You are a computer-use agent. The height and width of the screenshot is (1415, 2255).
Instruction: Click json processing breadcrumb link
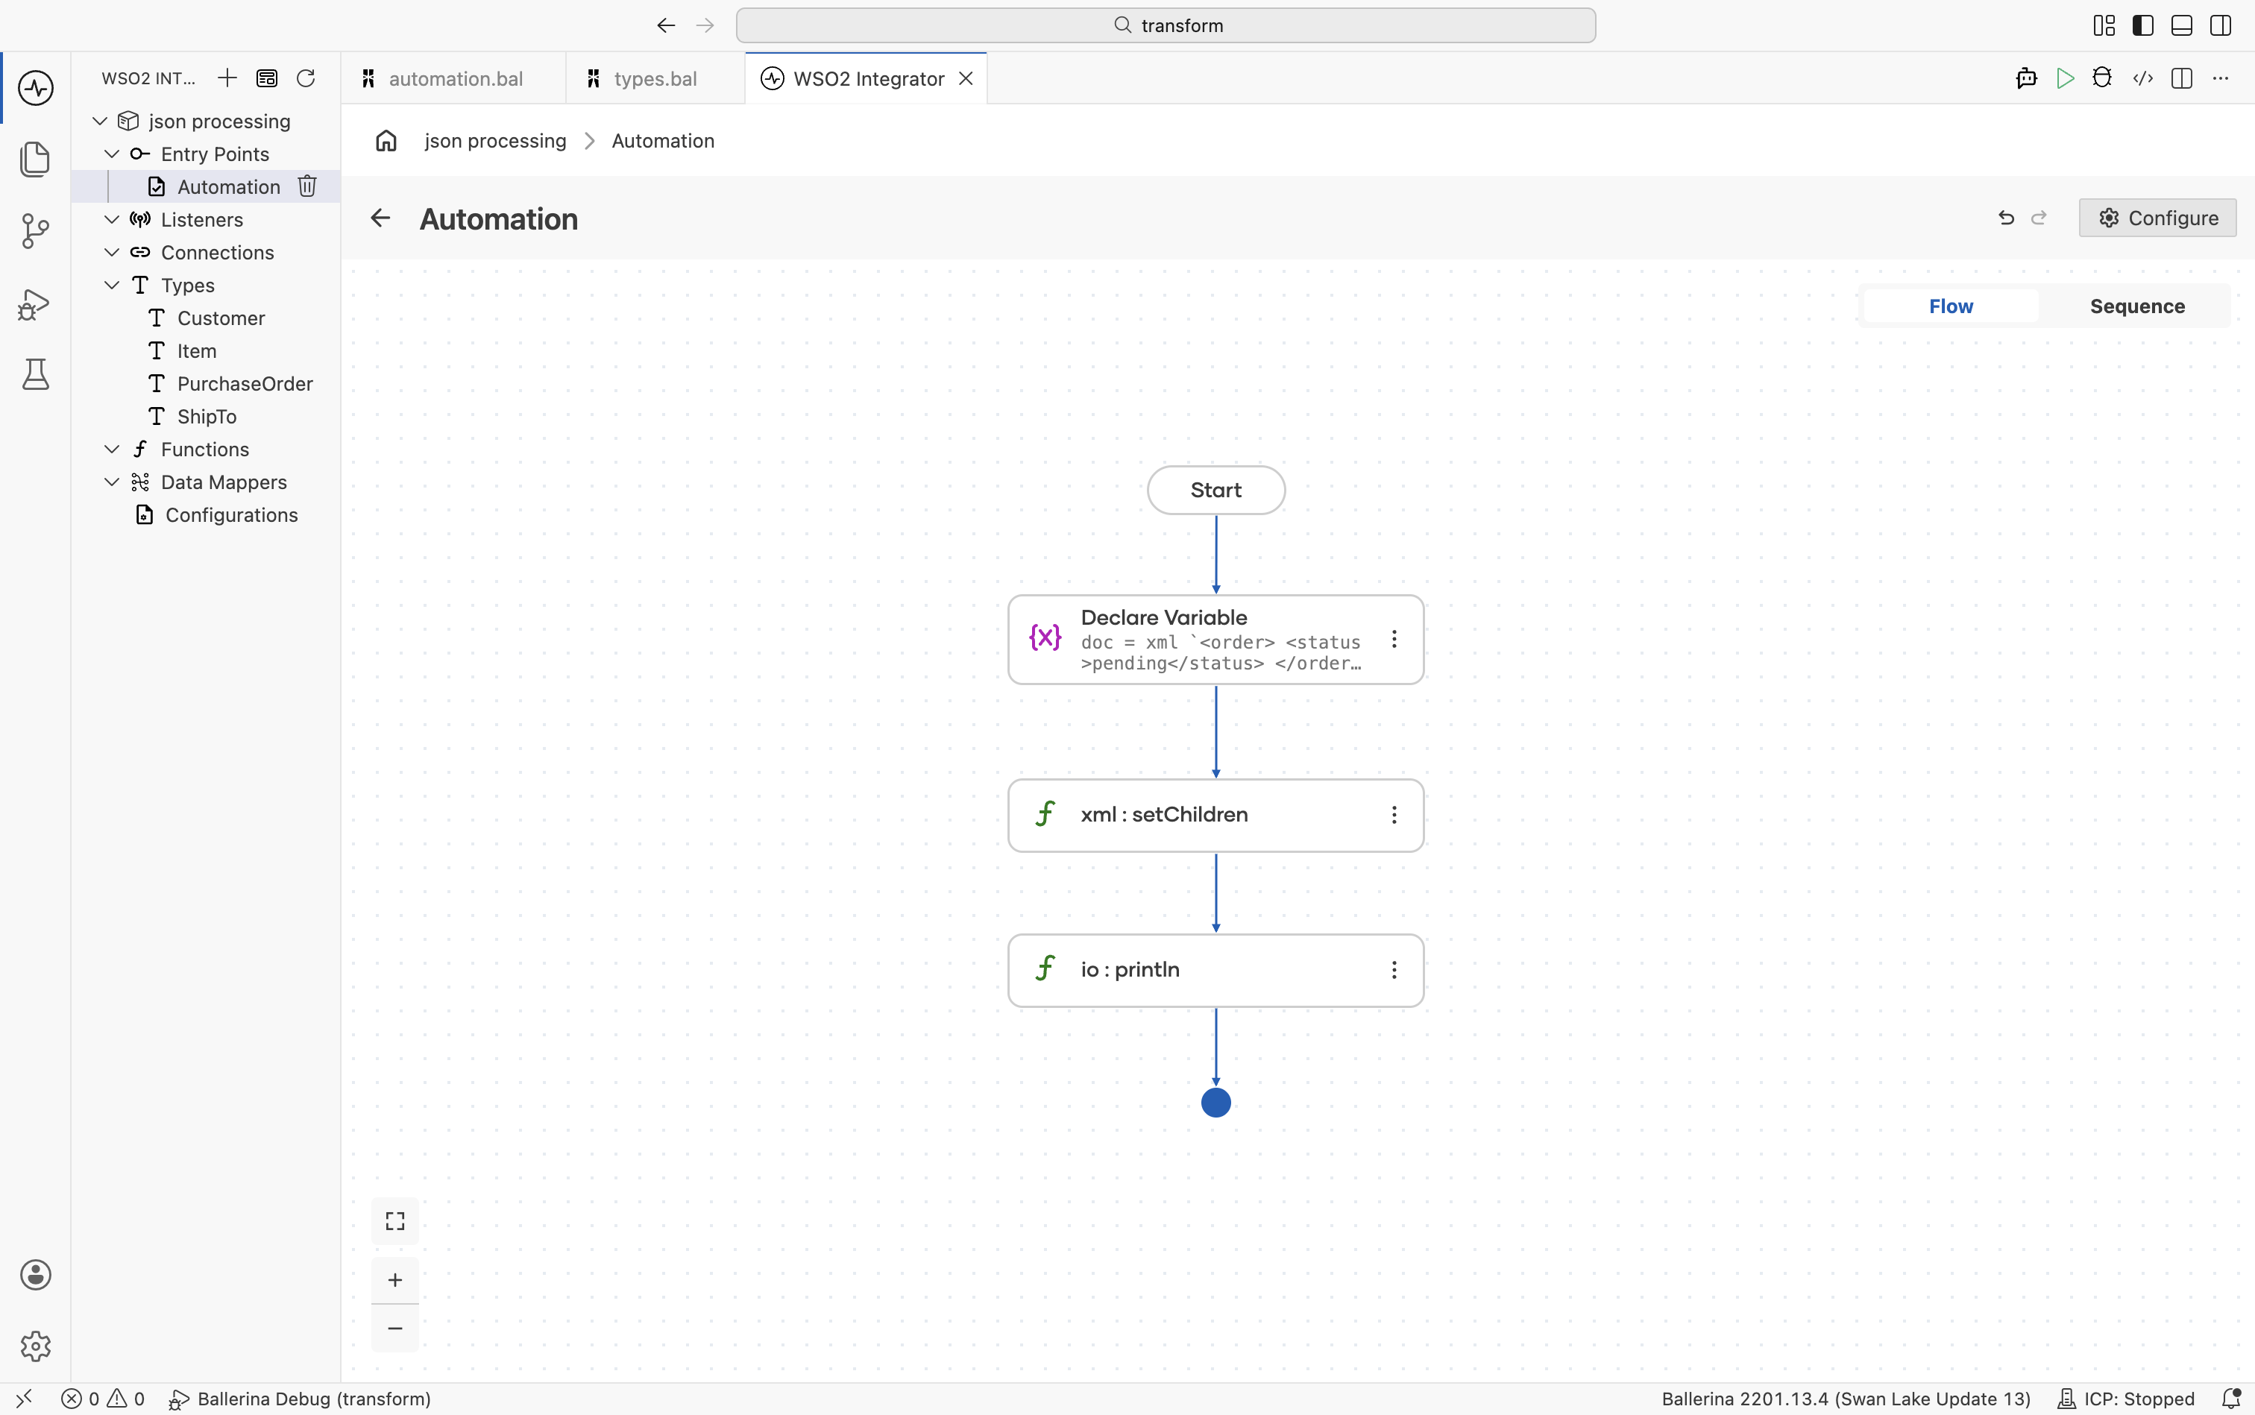pos(495,140)
